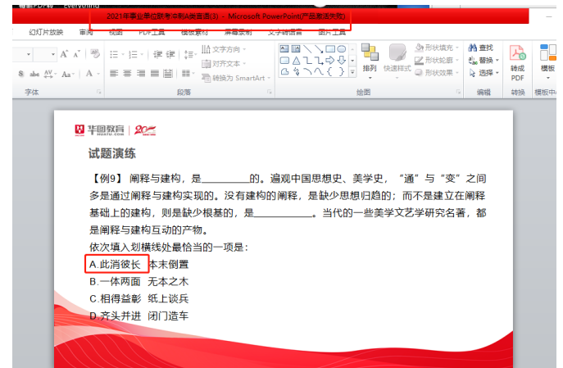Select the oval shape in shapes gallery
Viewport: 563px width, 368px height.
pyautogui.click(x=341, y=49)
